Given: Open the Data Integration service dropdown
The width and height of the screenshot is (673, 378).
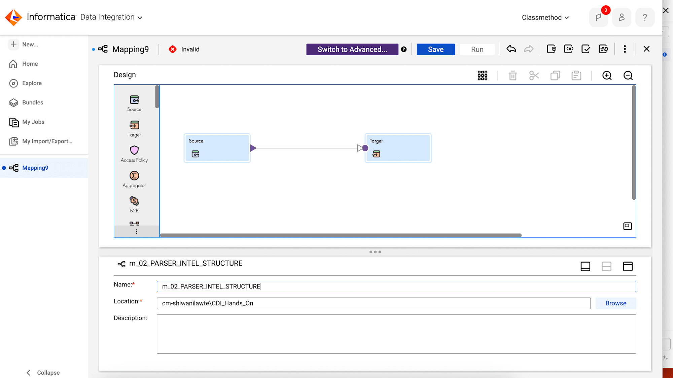Looking at the screenshot, I should [x=111, y=17].
